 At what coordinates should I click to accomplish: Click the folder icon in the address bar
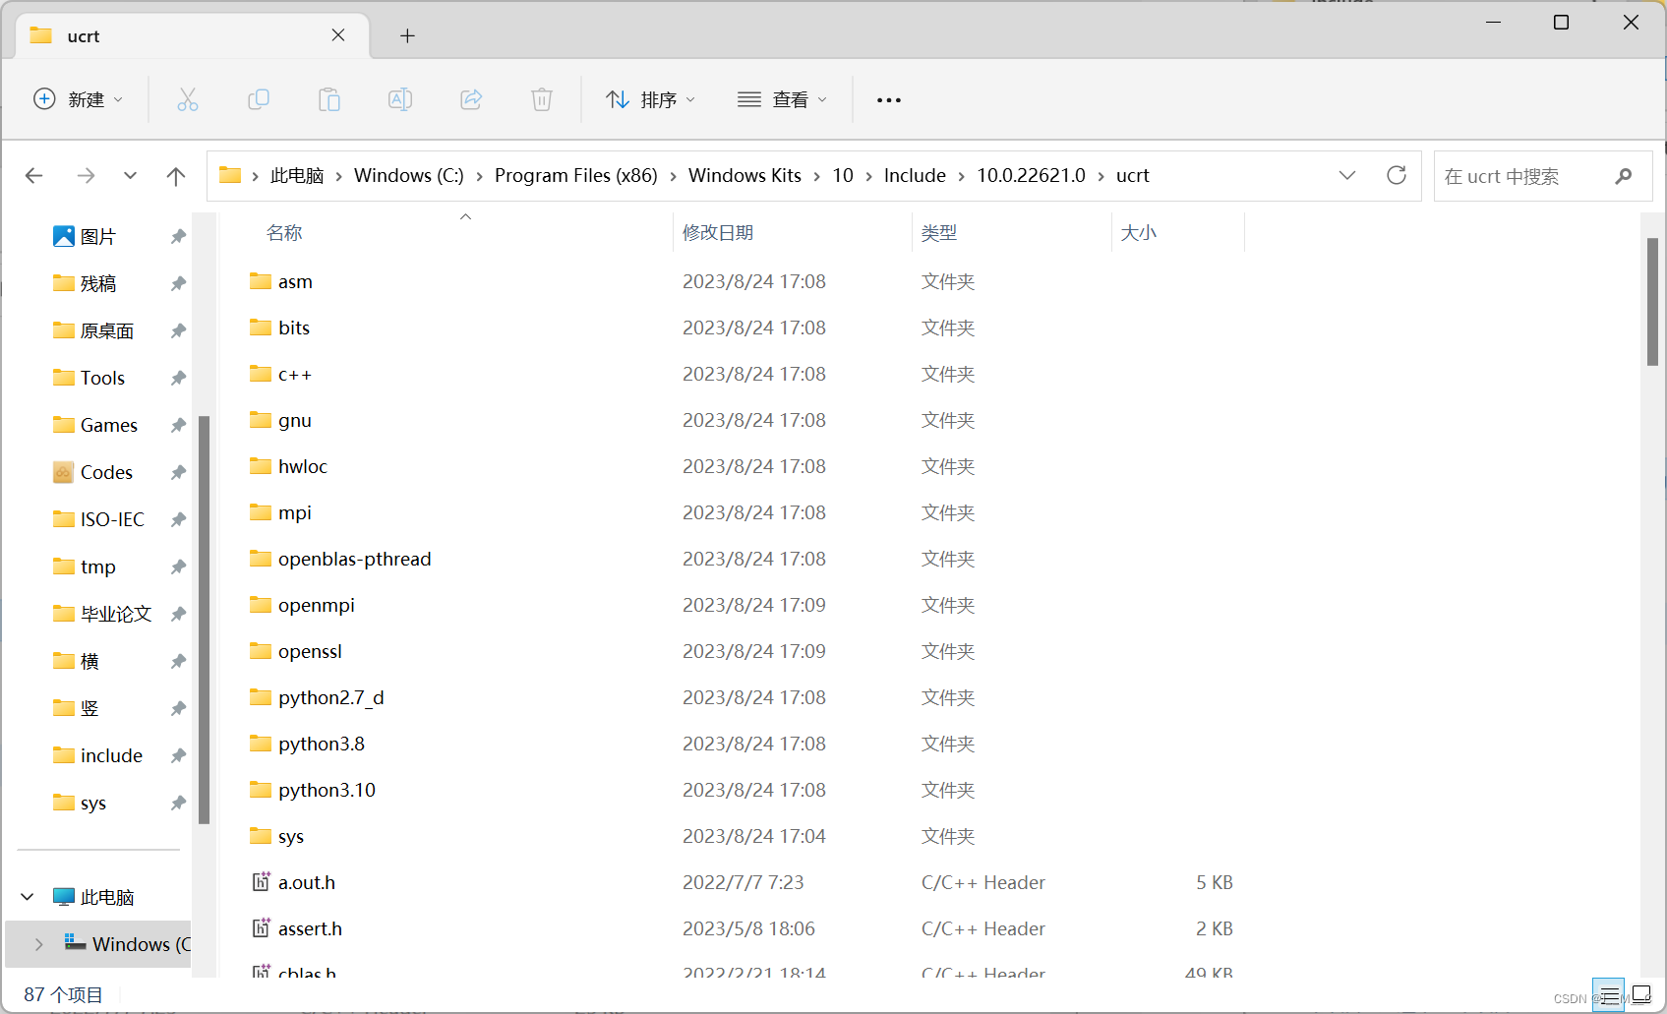[x=230, y=175]
